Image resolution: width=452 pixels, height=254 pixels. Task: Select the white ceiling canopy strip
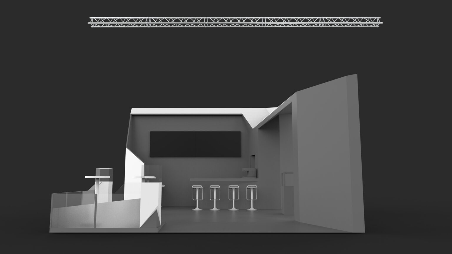tap(188, 111)
